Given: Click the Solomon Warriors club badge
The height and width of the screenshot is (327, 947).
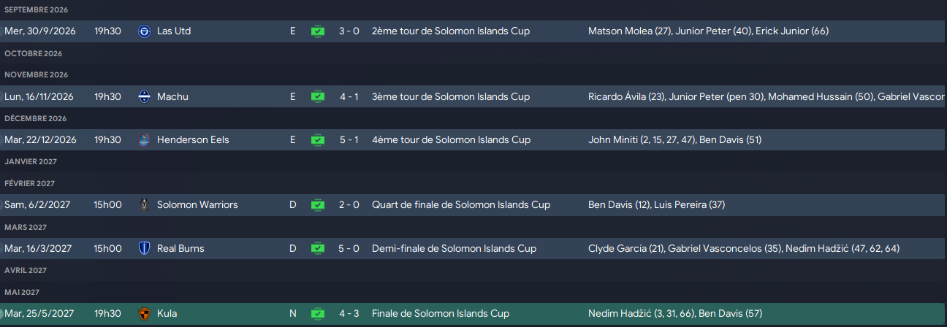Looking at the screenshot, I should pyautogui.click(x=144, y=205).
